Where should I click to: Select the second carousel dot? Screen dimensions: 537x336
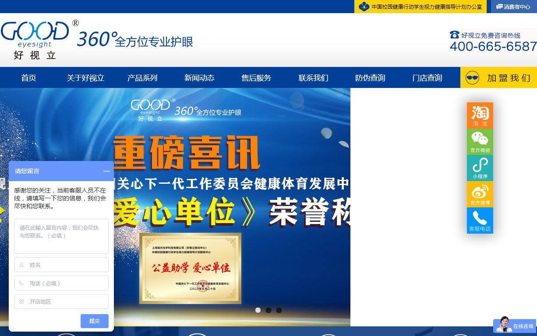pyautogui.click(x=268, y=310)
